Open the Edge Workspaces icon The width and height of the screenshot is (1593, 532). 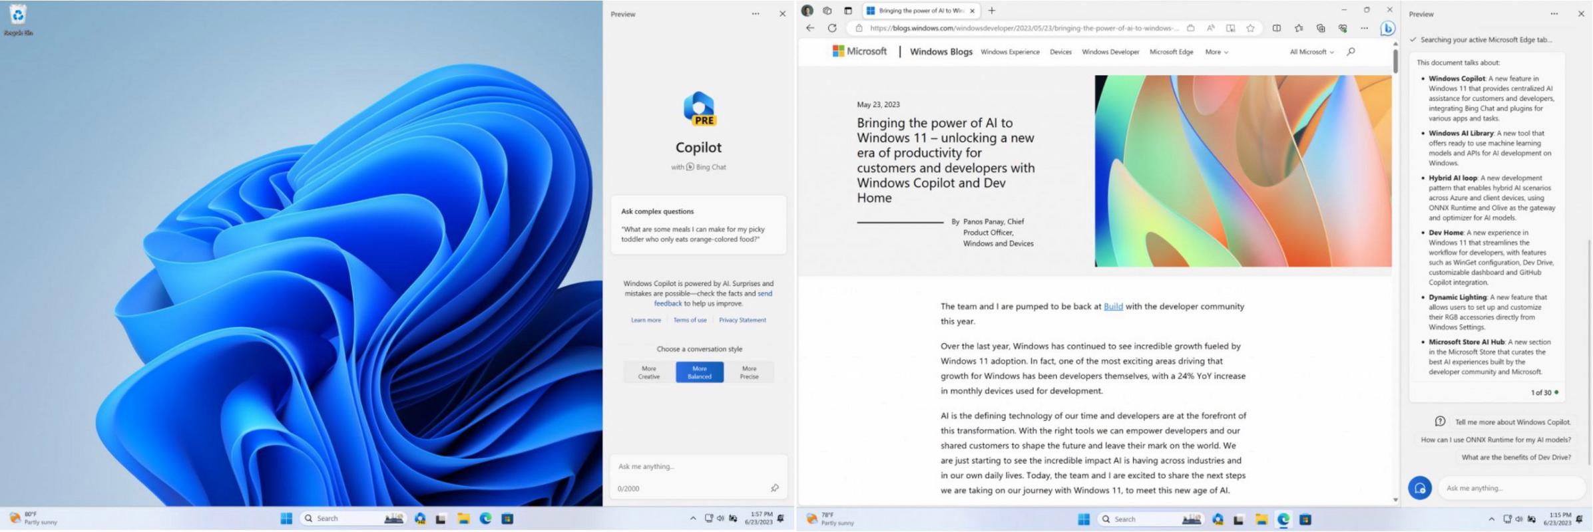(x=827, y=11)
